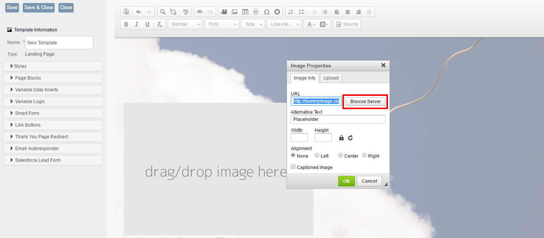Toggle italic formatting
544x238 pixels.
(x=137, y=24)
